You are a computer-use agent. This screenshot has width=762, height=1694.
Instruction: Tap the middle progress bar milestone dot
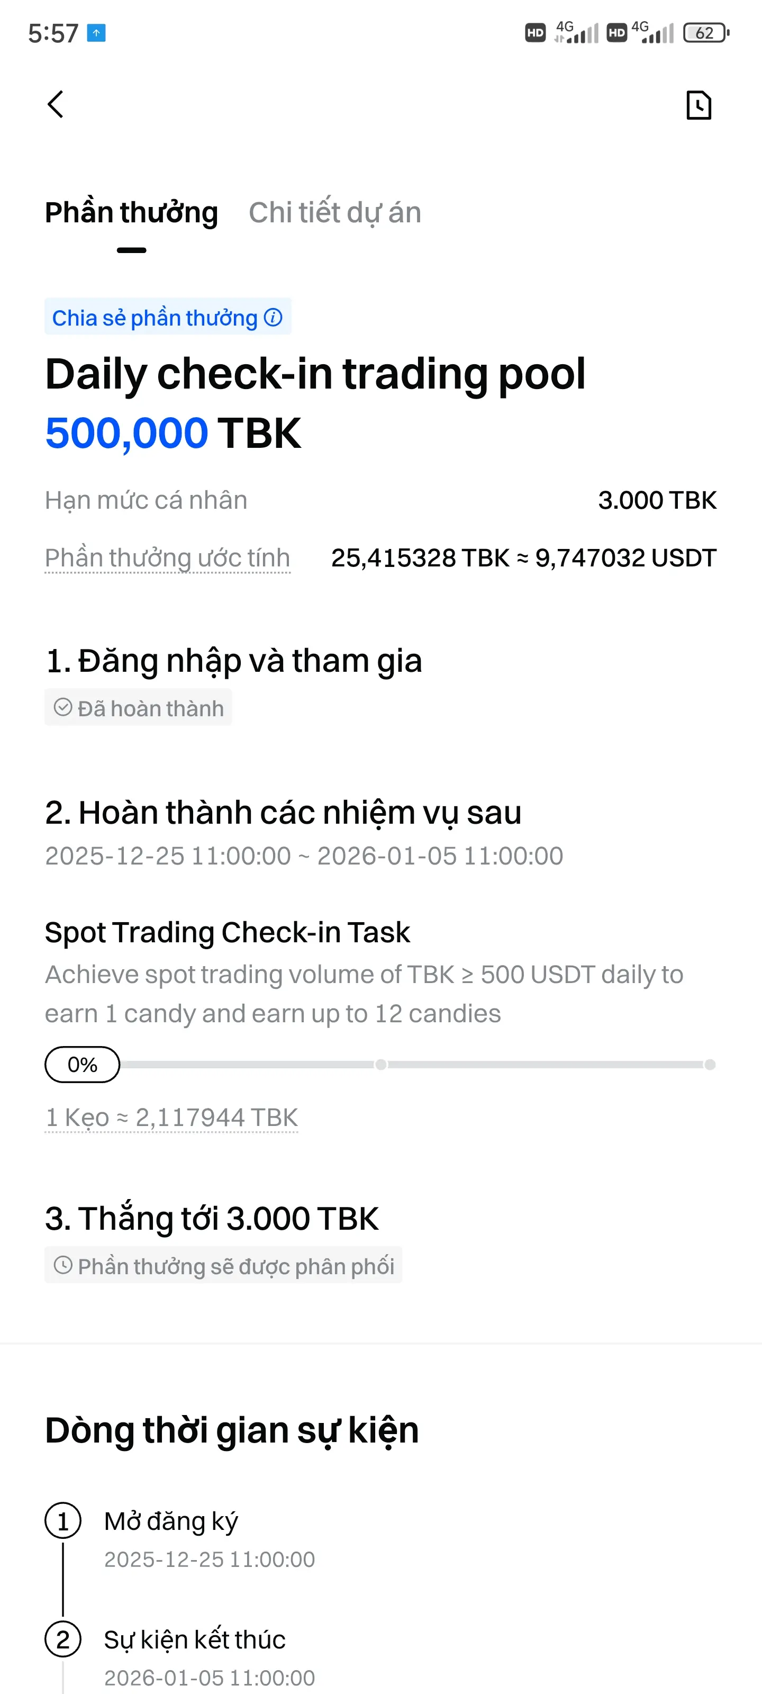tap(380, 1065)
